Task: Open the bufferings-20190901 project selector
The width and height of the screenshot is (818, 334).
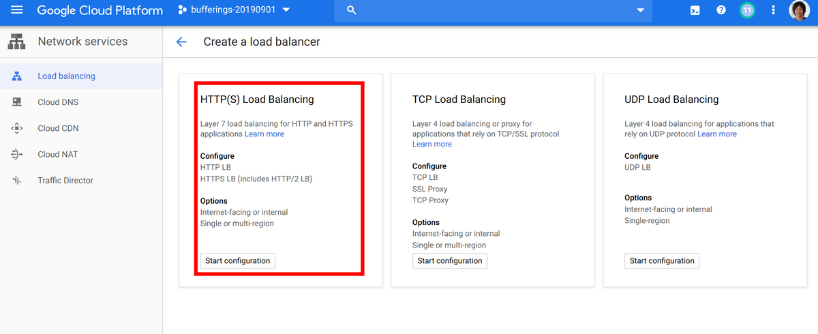Action: pyautogui.click(x=234, y=10)
